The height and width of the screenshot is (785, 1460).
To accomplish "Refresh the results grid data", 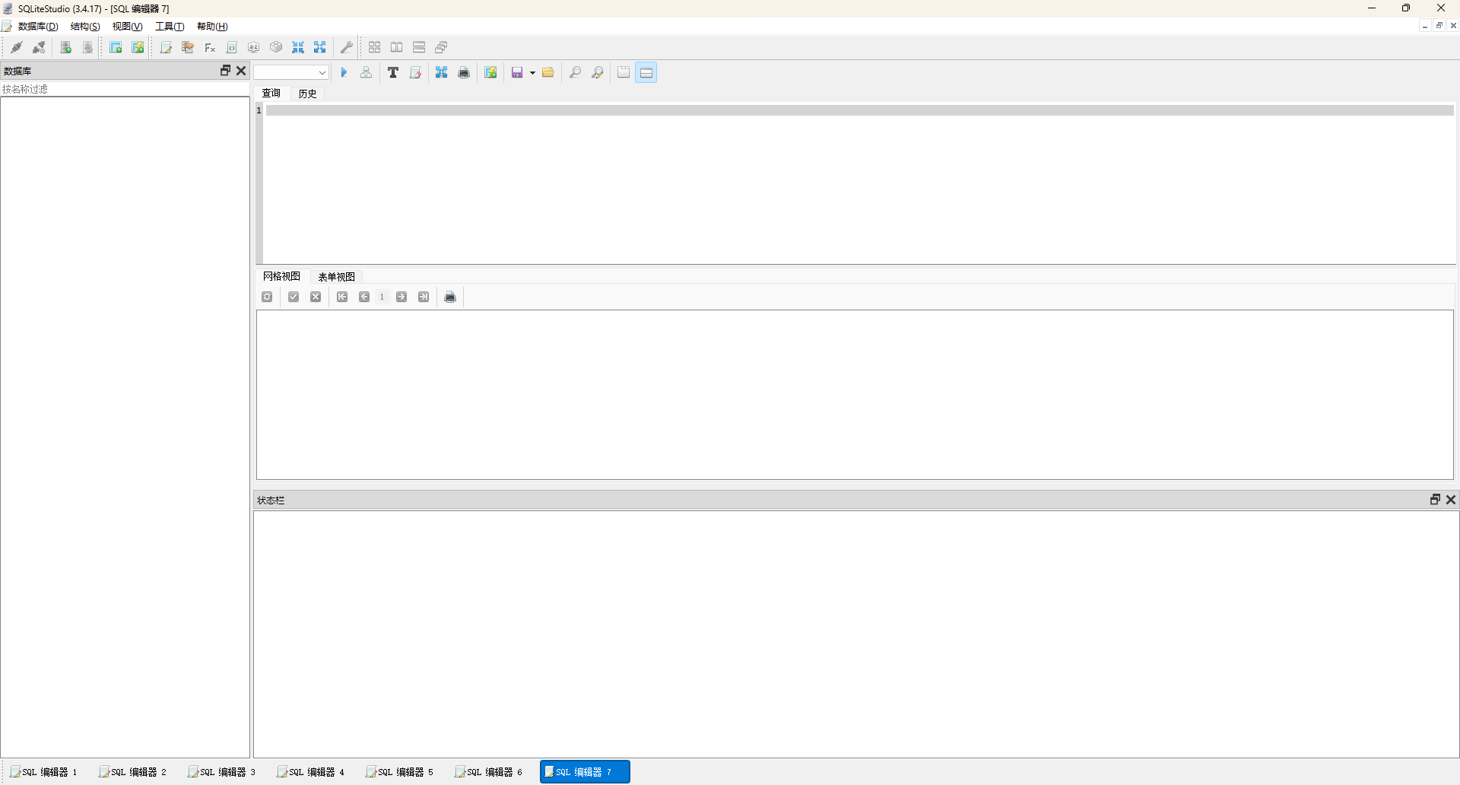I will pyautogui.click(x=267, y=297).
